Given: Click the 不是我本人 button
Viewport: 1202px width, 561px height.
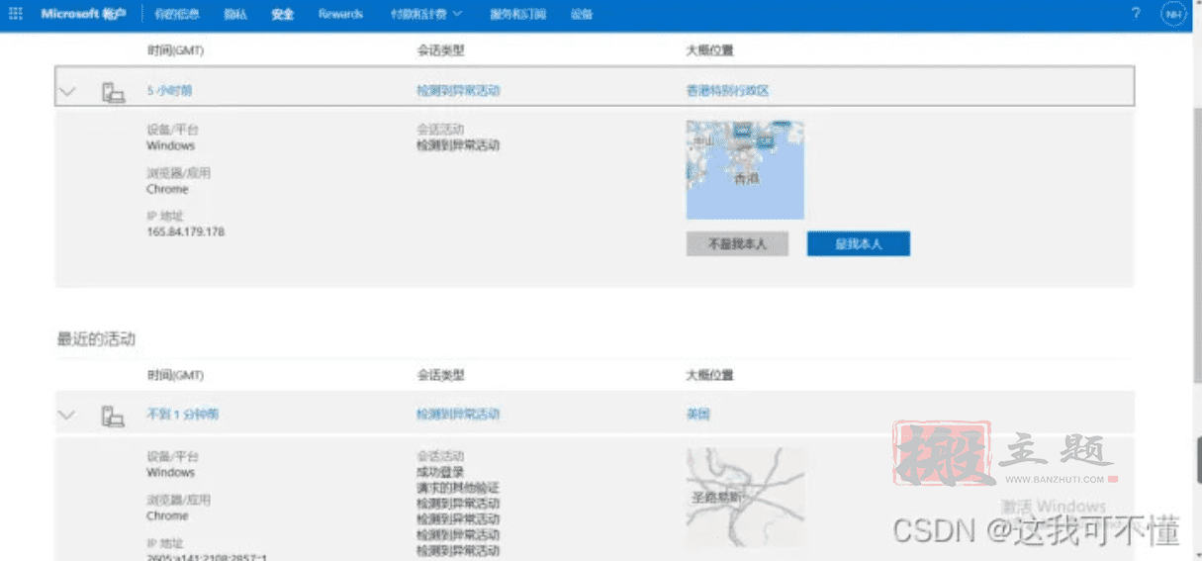Looking at the screenshot, I should click(x=737, y=243).
